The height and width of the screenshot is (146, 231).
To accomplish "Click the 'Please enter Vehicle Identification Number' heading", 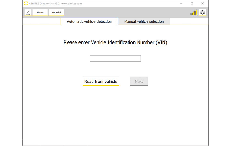I will (115, 42).
